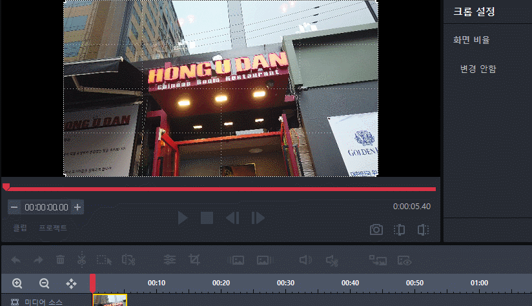Open the adjustment sliders icon
Image resolution: width=532 pixels, height=306 pixels.
[170, 260]
